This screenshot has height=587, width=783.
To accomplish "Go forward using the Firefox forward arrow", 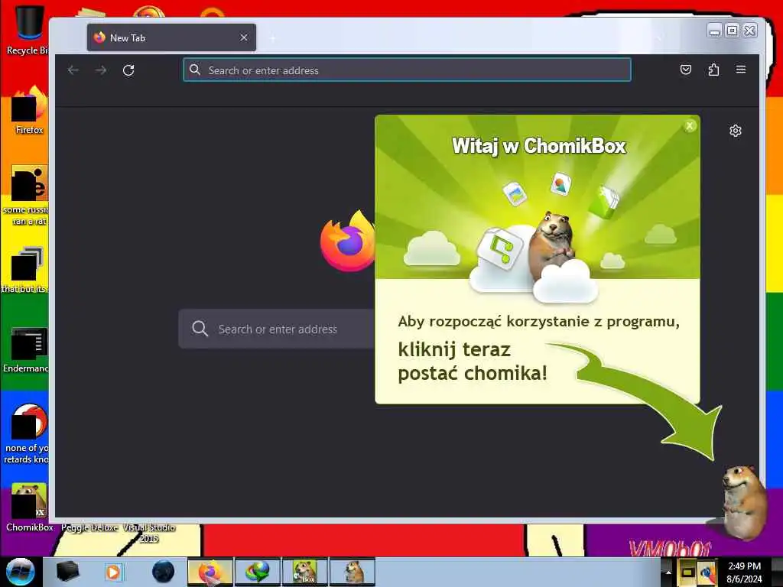I will coord(101,70).
